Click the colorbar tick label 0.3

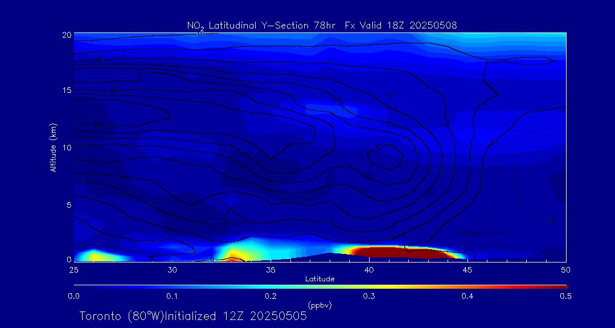pyautogui.click(x=369, y=296)
